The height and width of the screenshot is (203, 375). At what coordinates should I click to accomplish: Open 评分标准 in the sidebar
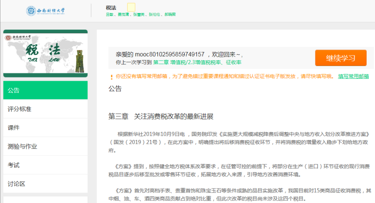click(x=45, y=109)
